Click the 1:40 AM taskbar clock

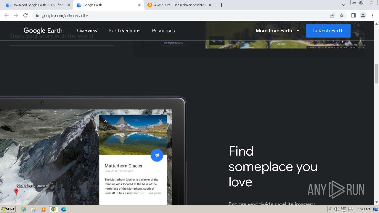364,209
